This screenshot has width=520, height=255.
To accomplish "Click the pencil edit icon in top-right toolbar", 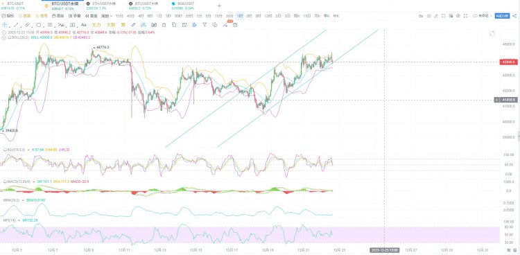I will tap(436, 16).
